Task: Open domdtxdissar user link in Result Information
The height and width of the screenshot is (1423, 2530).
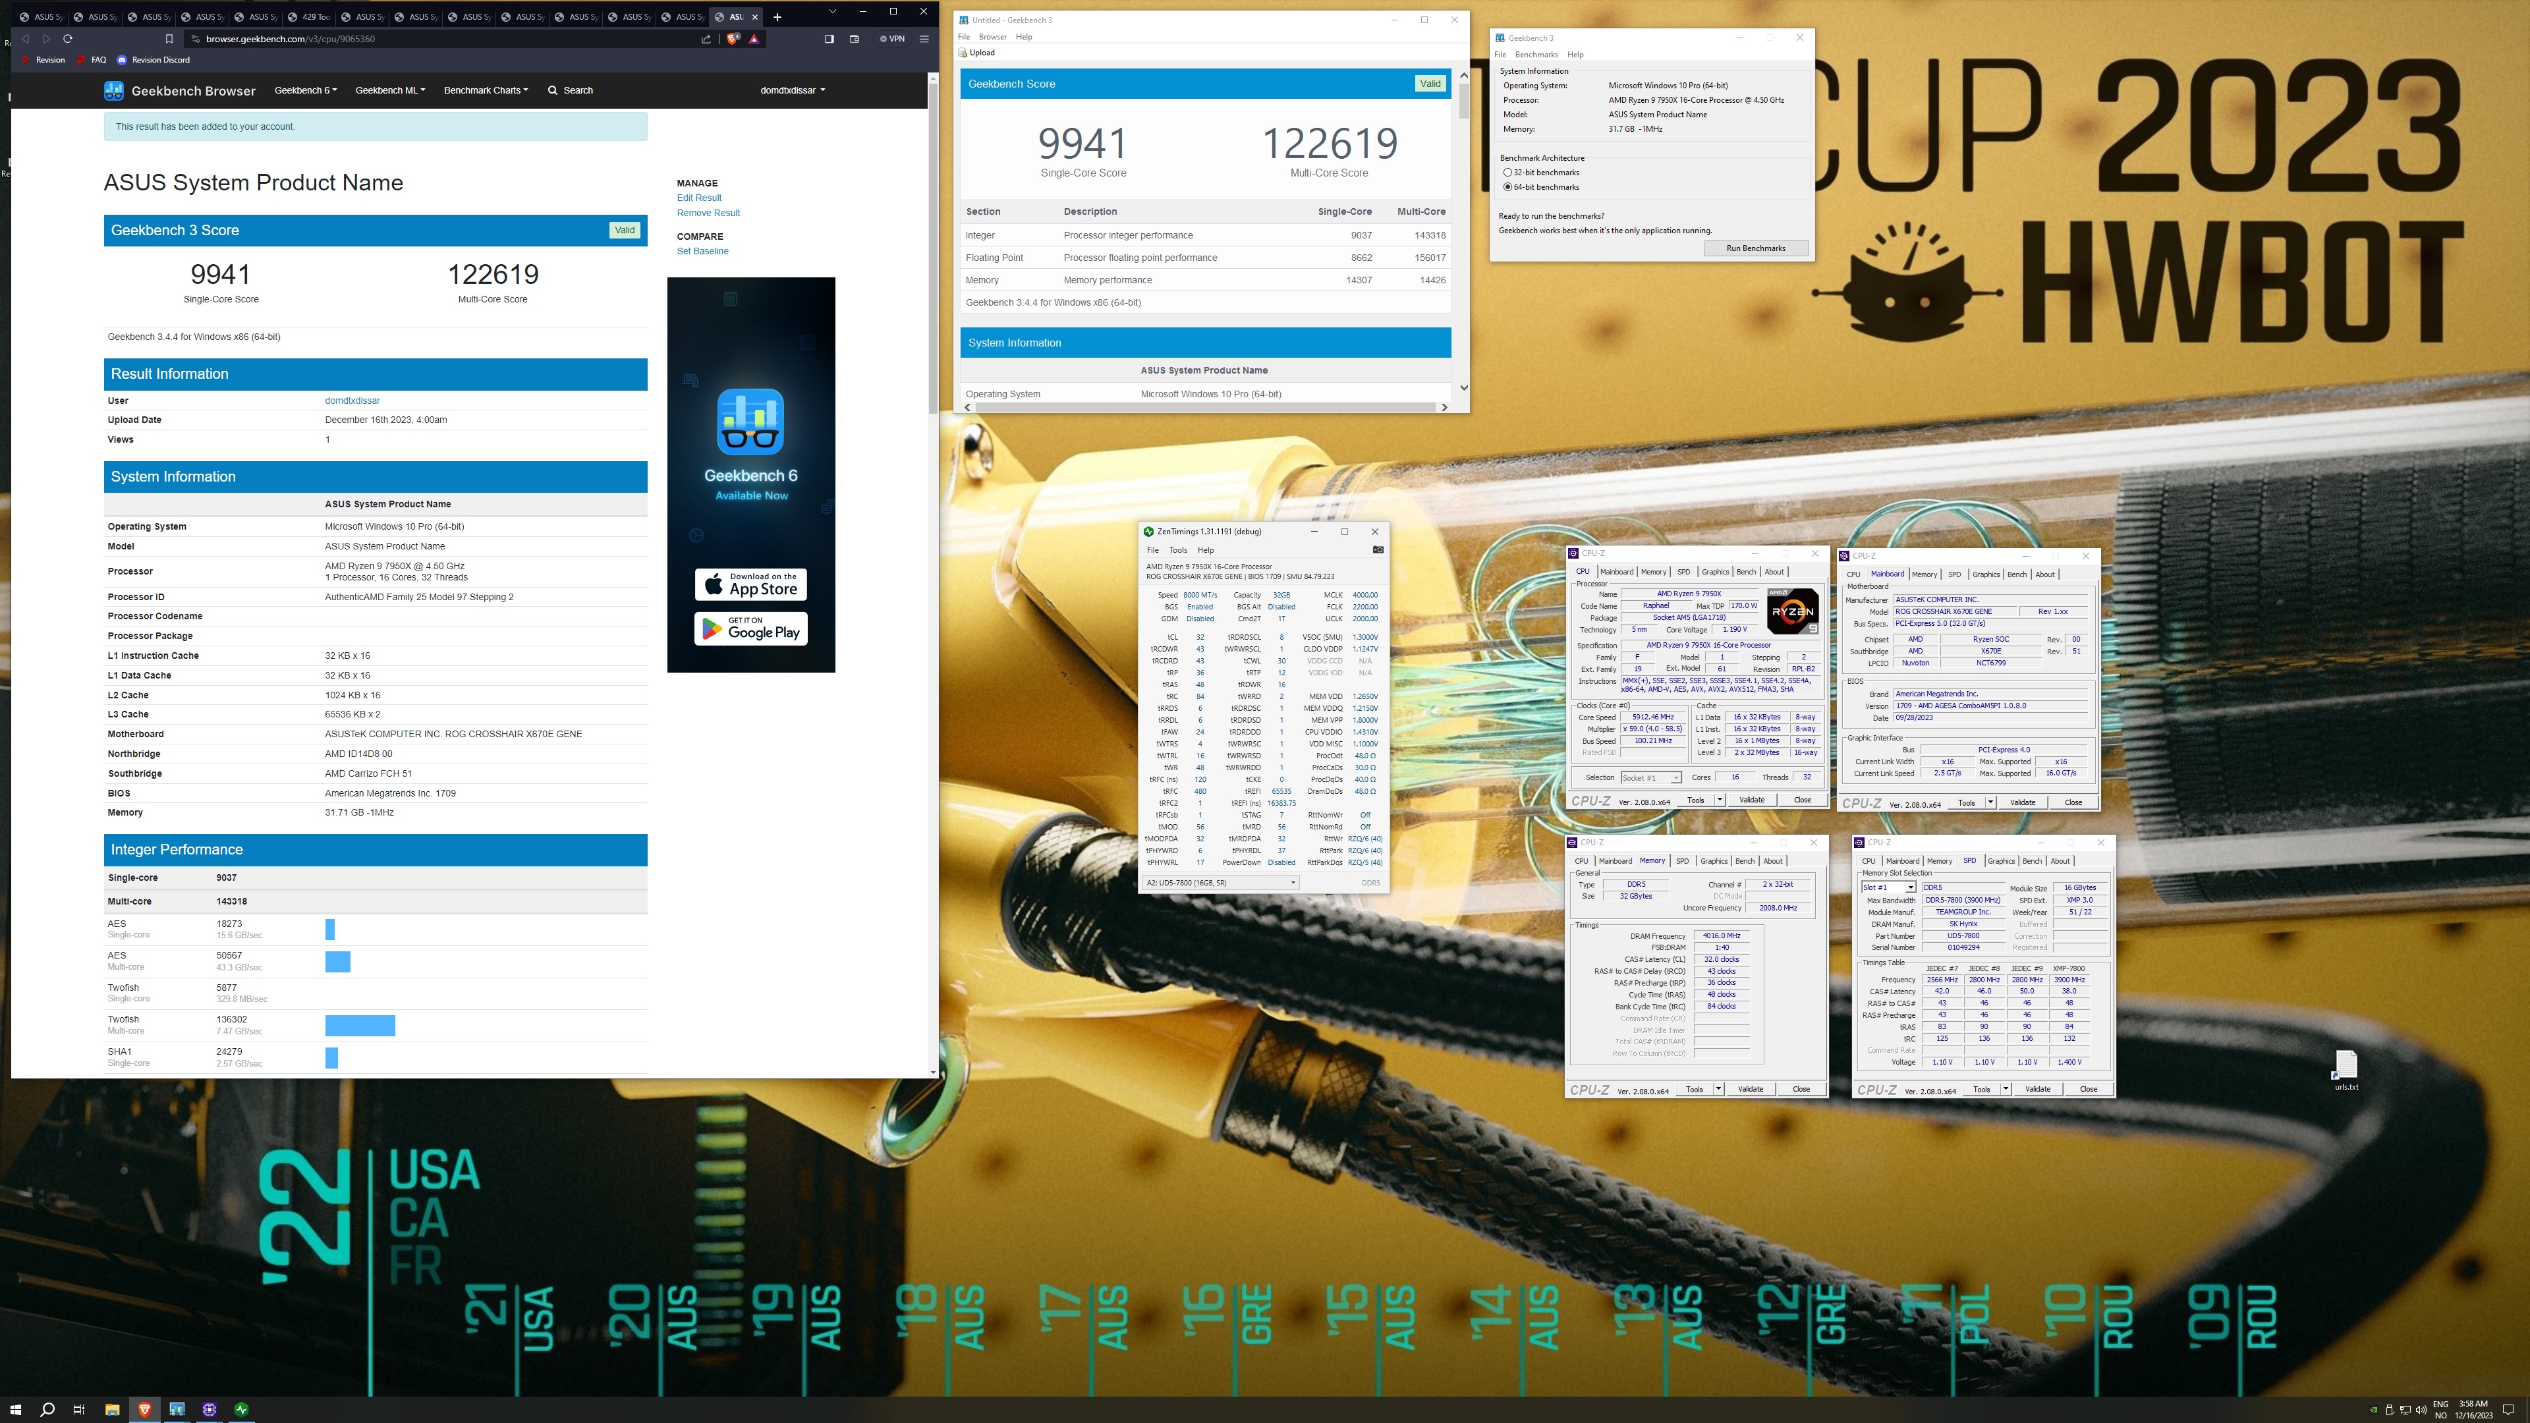Action: 352,401
